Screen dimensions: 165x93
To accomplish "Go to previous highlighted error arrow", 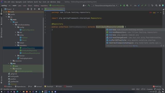I will 158,13.
